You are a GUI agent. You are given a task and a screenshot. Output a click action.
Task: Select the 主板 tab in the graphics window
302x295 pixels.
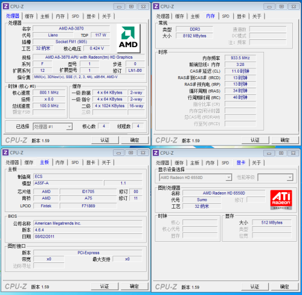pyautogui.click(x=194, y=163)
